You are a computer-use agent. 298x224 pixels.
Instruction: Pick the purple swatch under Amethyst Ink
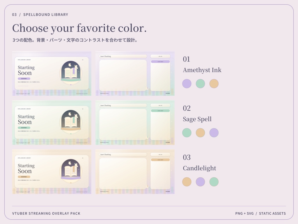tap(187, 84)
